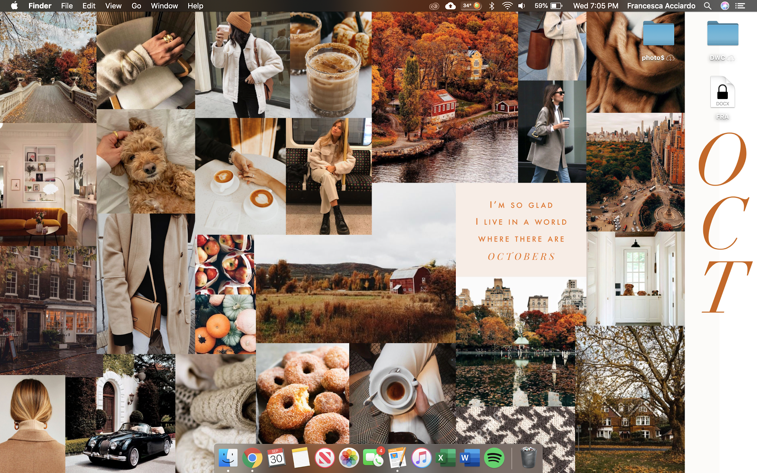
Task: Open FaceTime with the 4 badge
Action: point(373,458)
